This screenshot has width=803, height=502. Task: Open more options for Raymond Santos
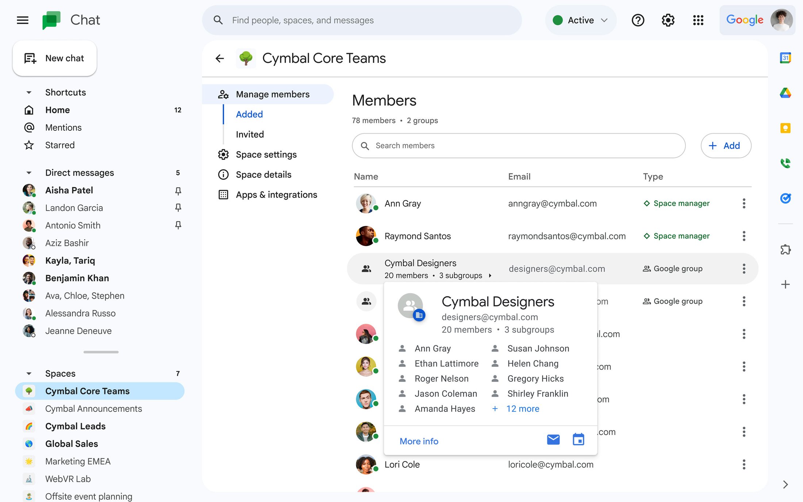click(744, 236)
